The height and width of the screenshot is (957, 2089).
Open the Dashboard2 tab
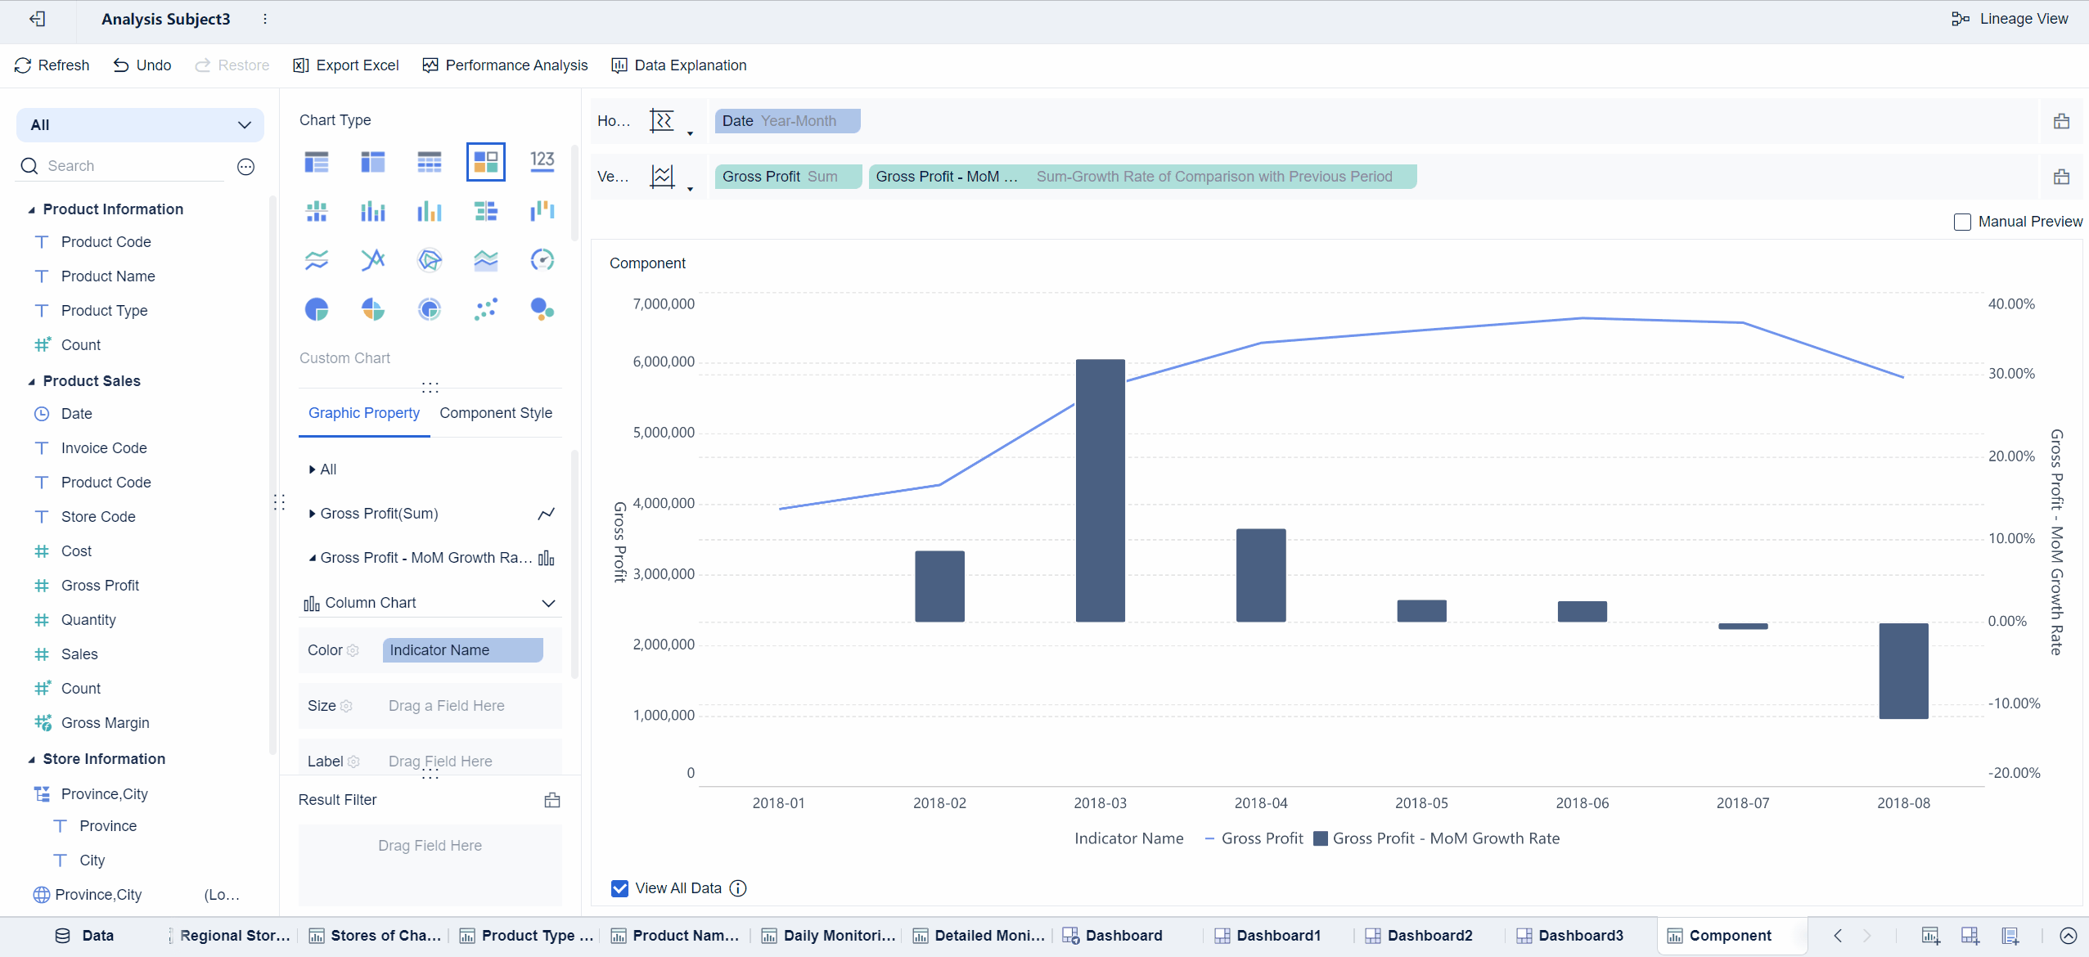coord(1420,936)
